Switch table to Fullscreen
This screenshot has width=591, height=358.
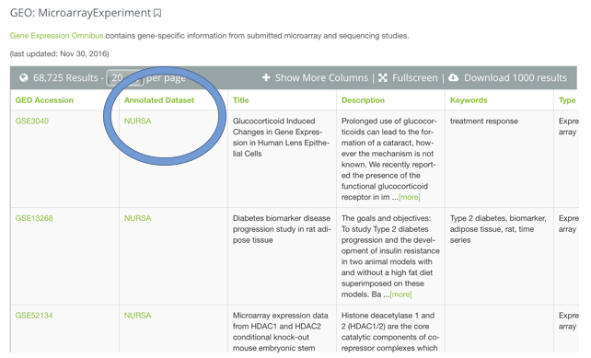tap(415, 77)
